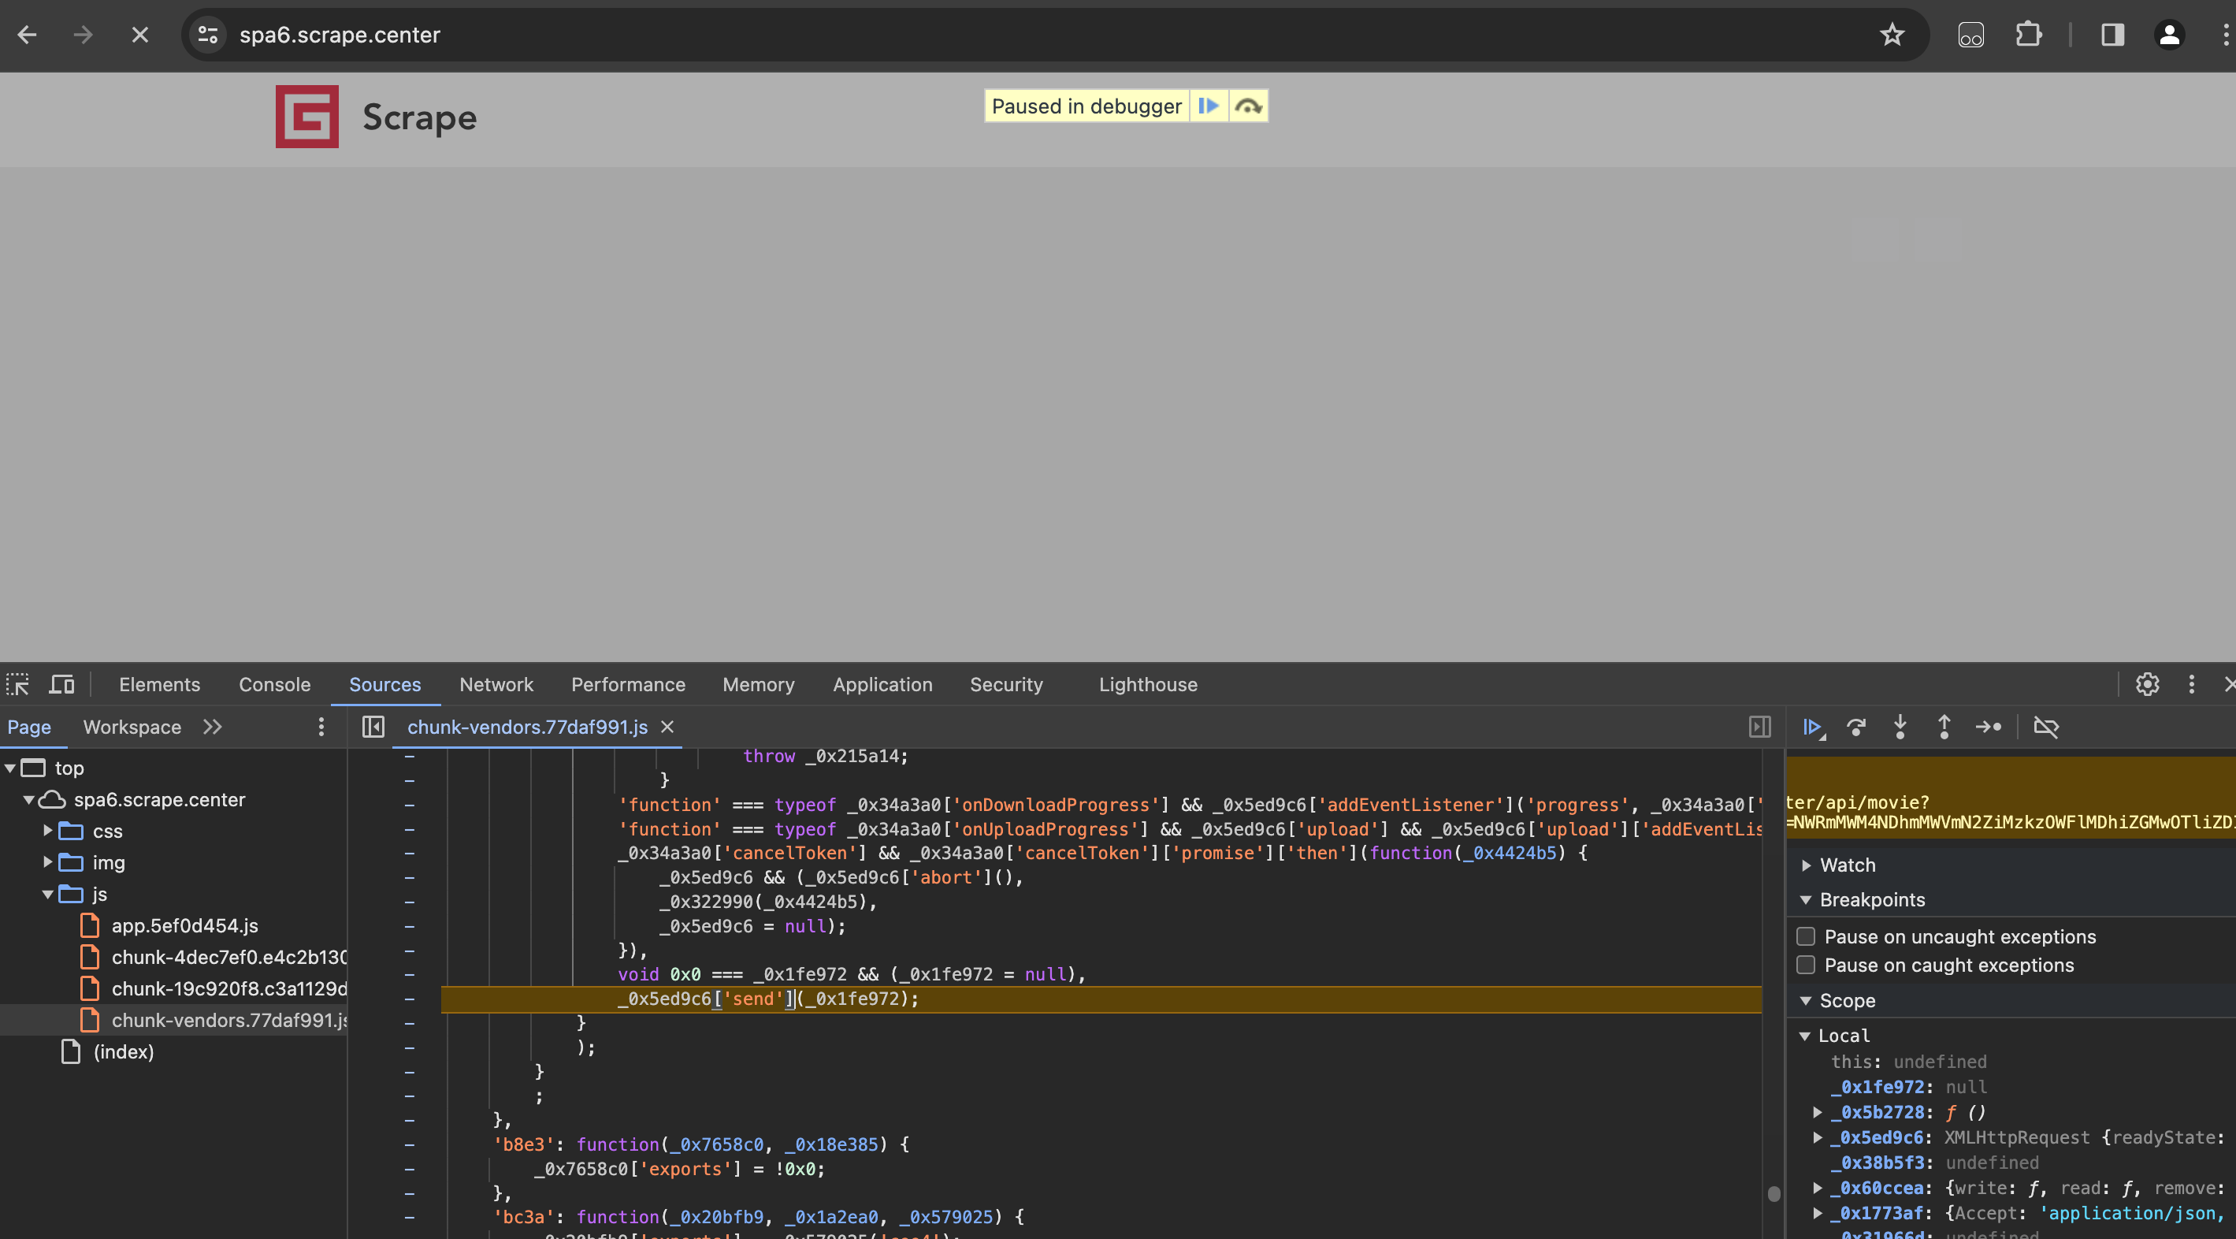Enable Pause on caught exceptions
The height and width of the screenshot is (1239, 2236).
[1807, 966]
